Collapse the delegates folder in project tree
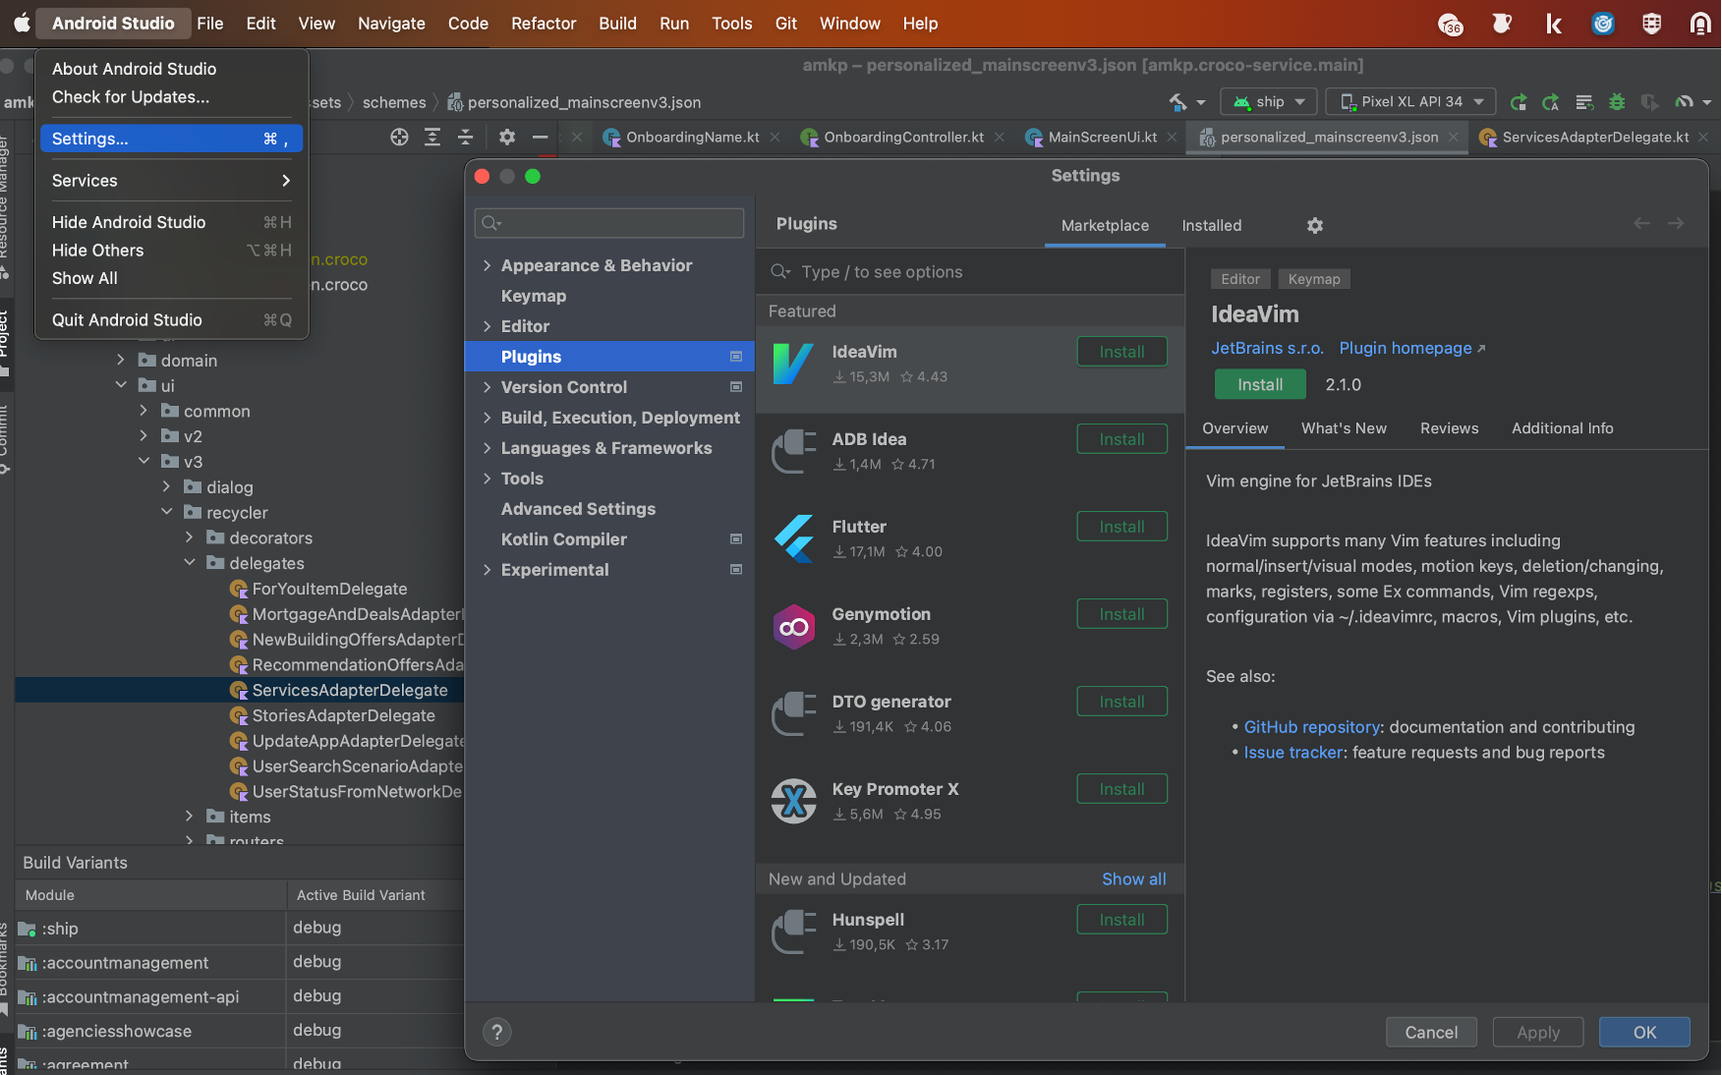Image resolution: width=1722 pixels, height=1075 pixels. pyautogui.click(x=190, y=563)
